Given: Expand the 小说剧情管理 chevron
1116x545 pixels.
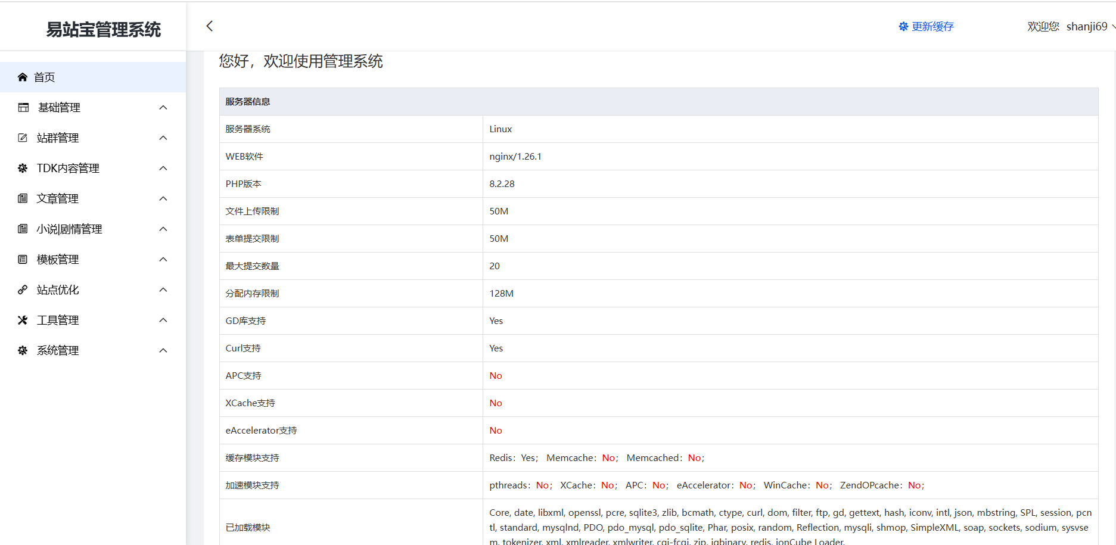Looking at the screenshot, I should 163,229.
